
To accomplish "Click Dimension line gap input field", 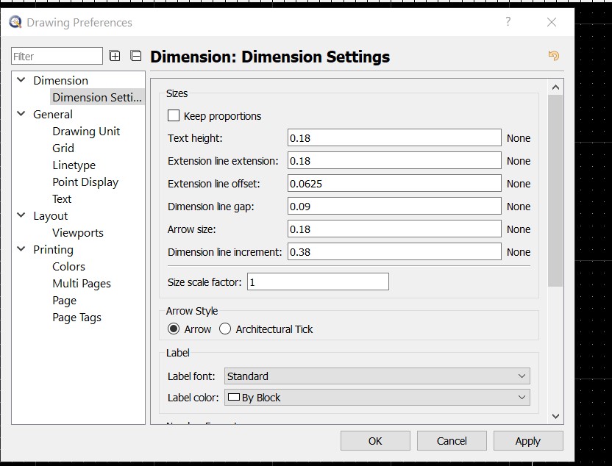I will [394, 206].
